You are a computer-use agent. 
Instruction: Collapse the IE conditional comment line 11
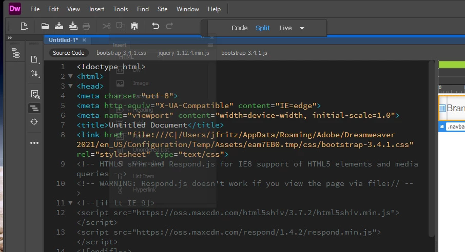(71, 202)
